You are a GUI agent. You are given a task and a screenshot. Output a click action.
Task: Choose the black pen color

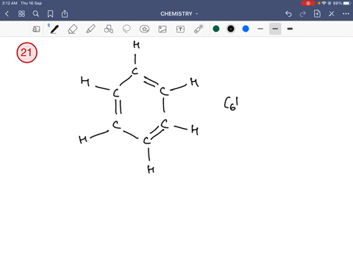[x=231, y=29]
